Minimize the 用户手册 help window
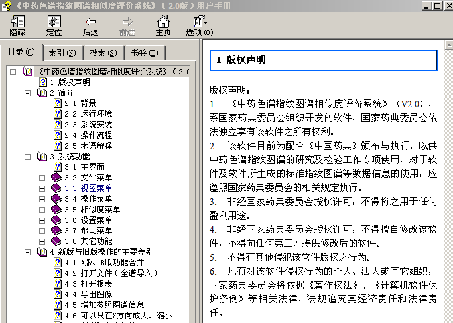Screen dimensions: 453x323 coord(426,5)
